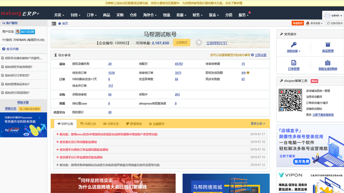Image resolution: width=344 pixels, height=193 pixels.
Task: Open the 更新公告 link
Action: 11,109
